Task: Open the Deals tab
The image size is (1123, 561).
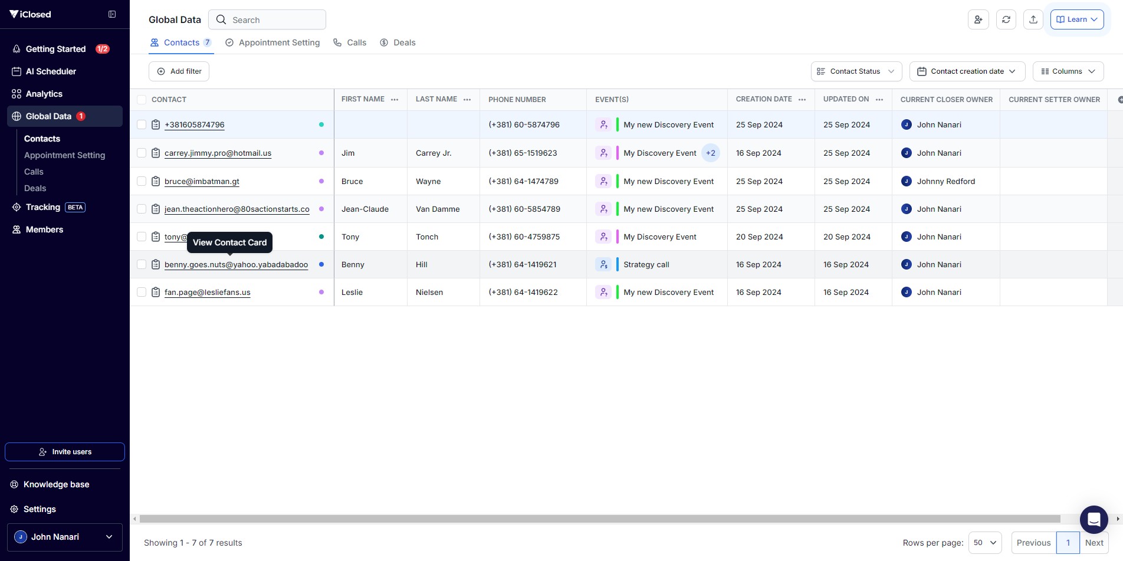Action: pos(398,42)
